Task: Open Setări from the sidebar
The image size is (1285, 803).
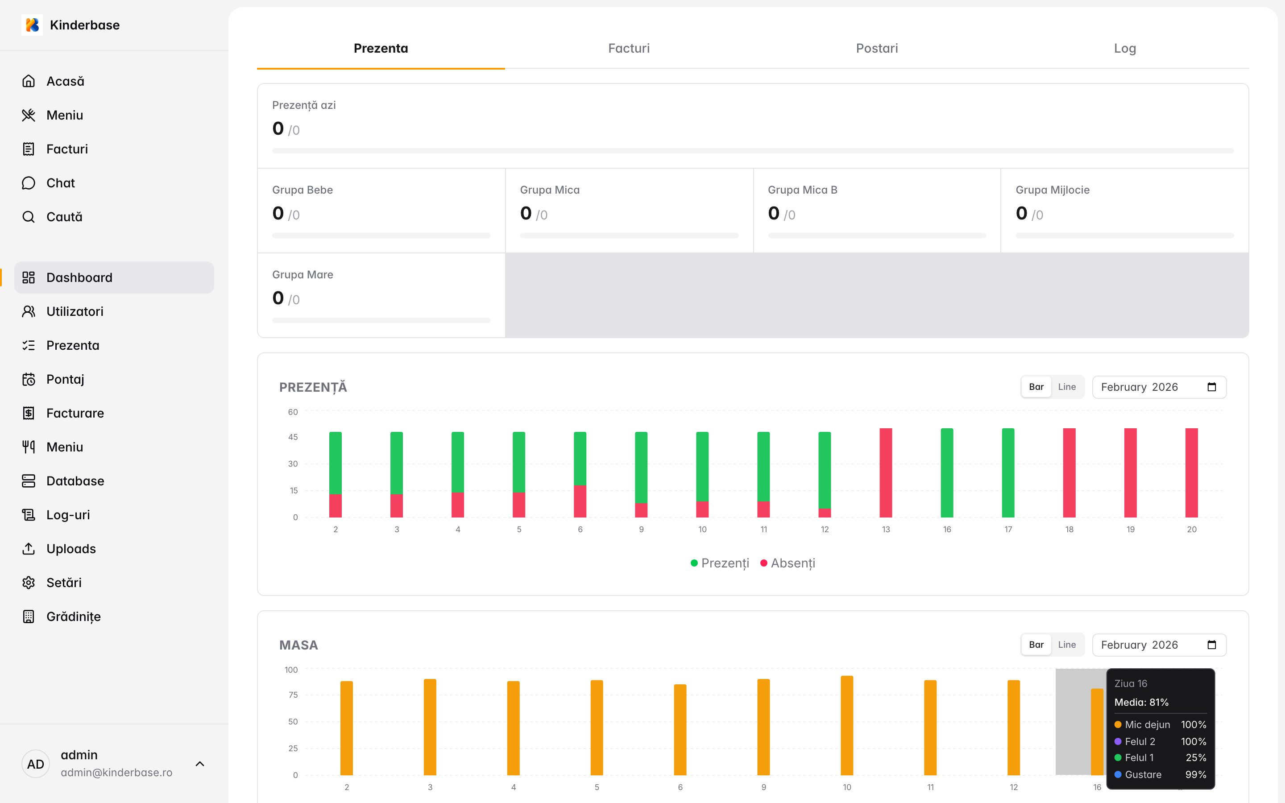Action: pos(64,583)
